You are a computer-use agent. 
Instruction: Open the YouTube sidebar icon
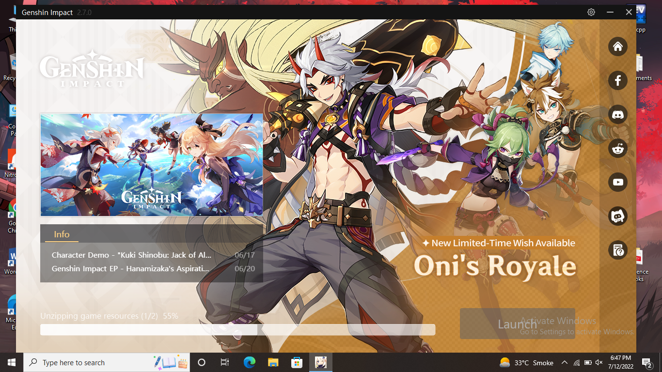pyautogui.click(x=618, y=182)
